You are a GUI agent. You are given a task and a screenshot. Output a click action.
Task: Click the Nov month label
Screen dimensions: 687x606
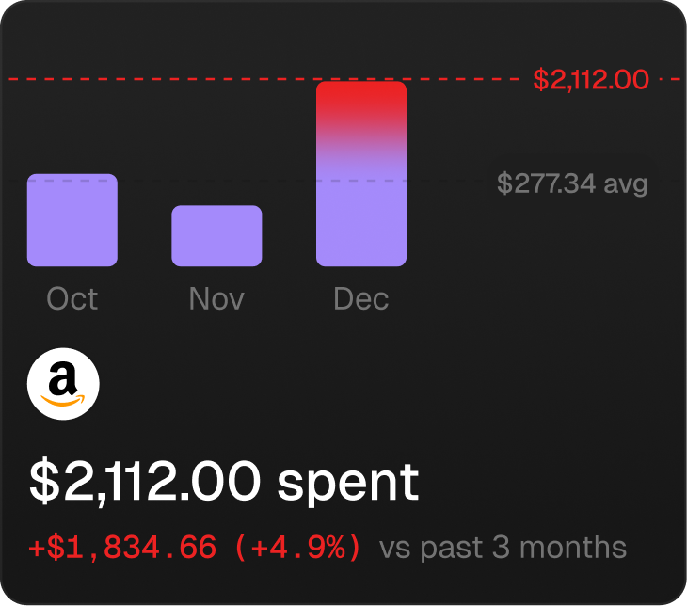(x=216, y=299)
